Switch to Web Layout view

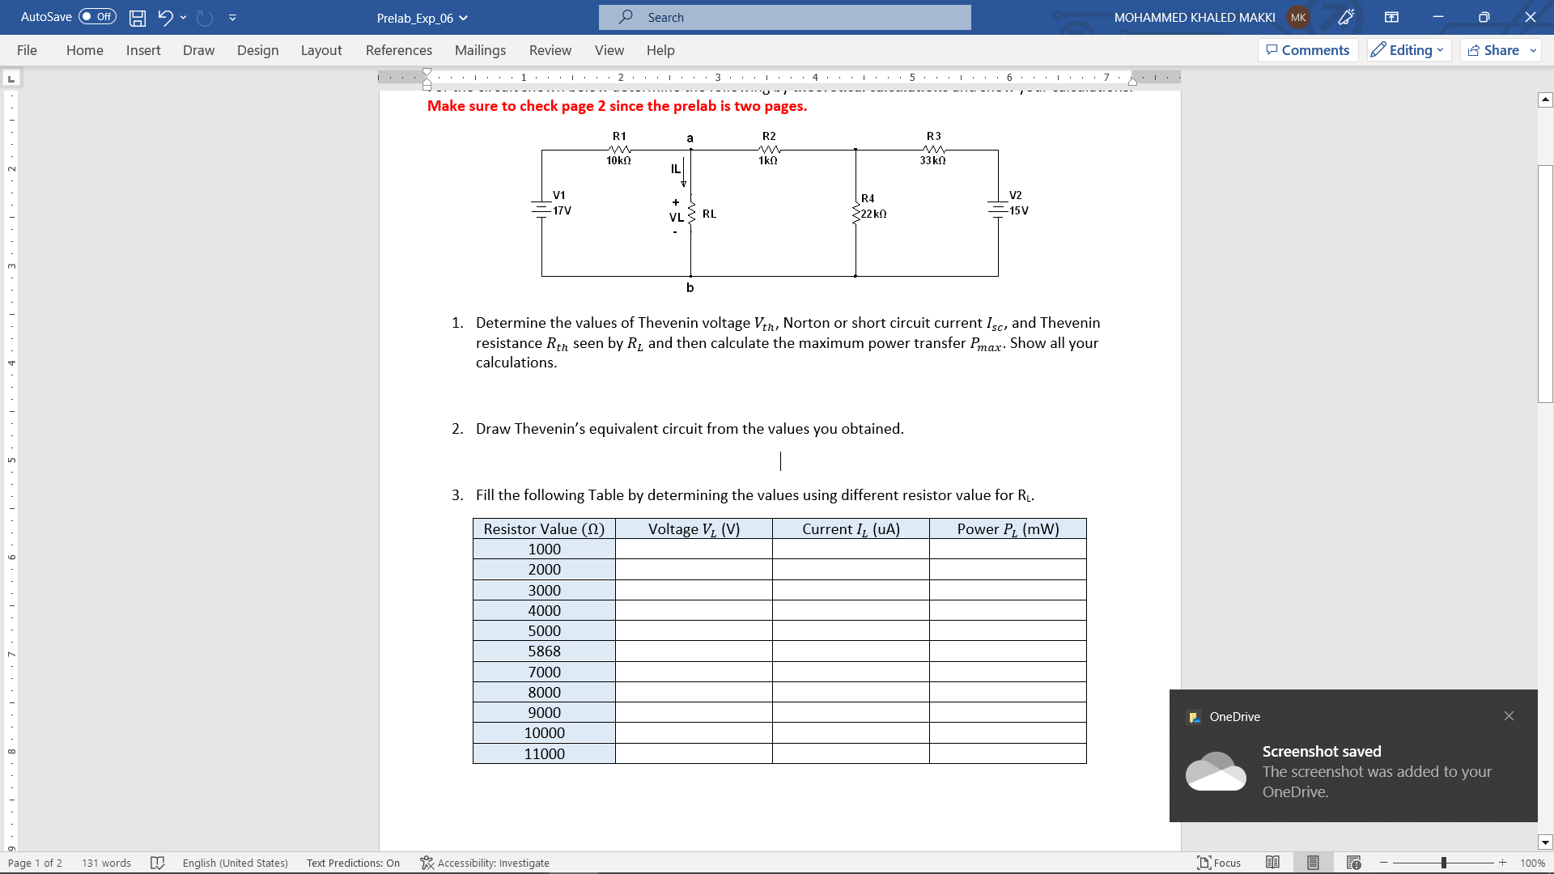click(x=1353, y=862)
